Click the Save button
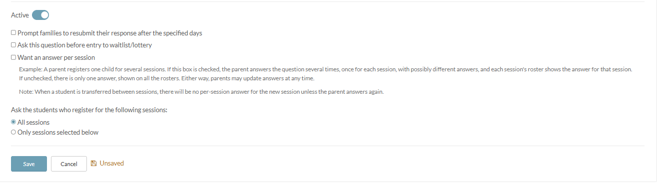 [x=29, y=164]
